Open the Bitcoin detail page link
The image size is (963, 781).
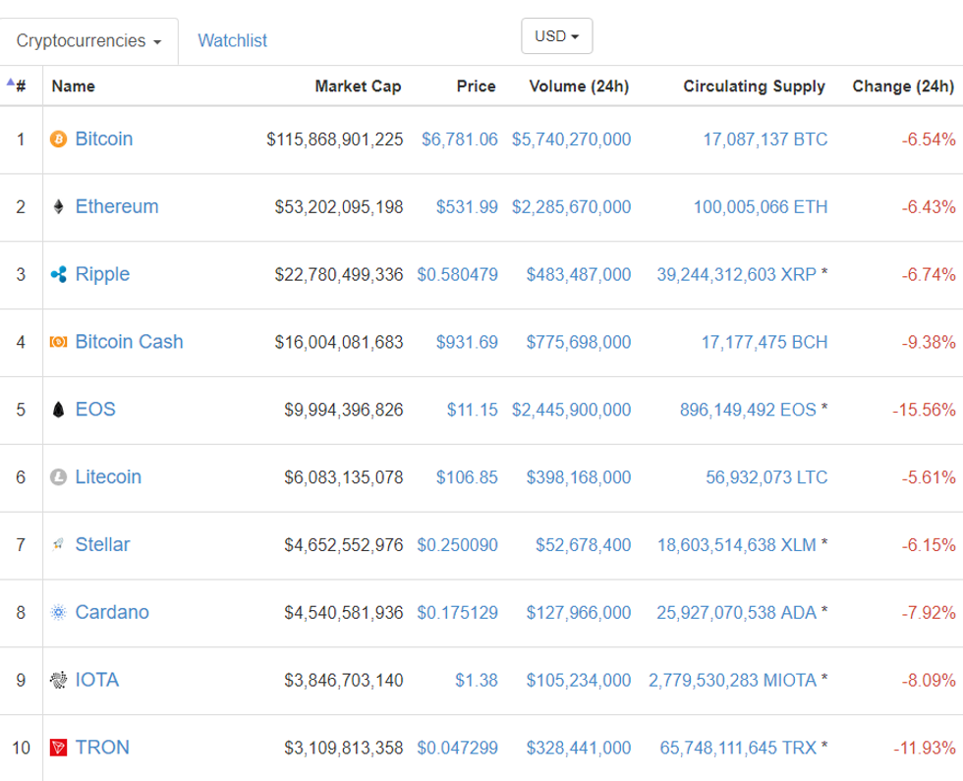coord(105,139)
